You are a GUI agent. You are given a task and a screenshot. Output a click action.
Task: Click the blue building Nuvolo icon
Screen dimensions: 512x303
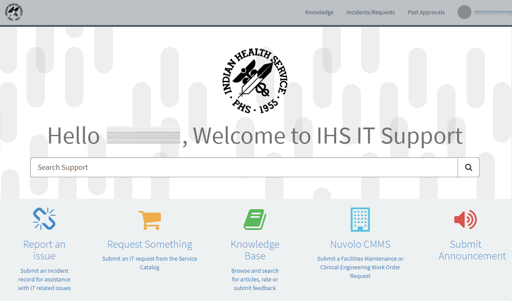pyautogui.click(x=360, y=220)
